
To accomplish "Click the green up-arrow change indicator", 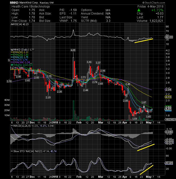I will pos(139,10).
